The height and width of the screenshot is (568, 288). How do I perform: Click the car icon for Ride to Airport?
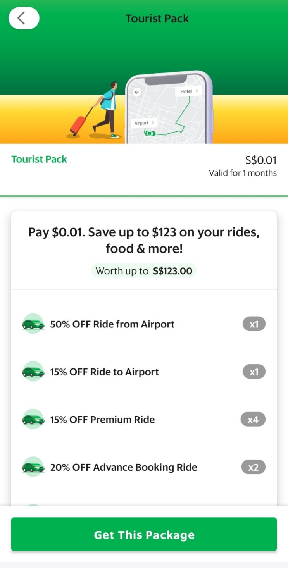[x=33, y=372]
